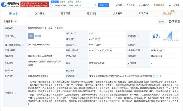
Task: Click the orange dot icon next to 工商信息
Action: pyautogui.click(x=15, y=21)
